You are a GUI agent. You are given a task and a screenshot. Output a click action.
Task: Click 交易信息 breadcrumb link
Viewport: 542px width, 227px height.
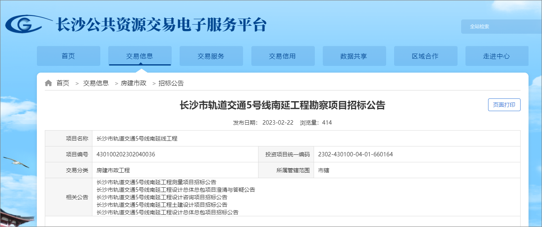coord(96,83)
